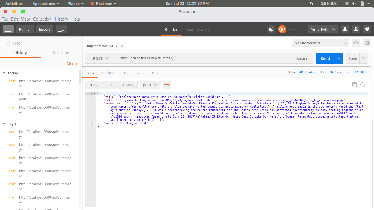Open Vishal Poll... account dropdown
Screen dimensions: 374x210
(x=323, y=29)
